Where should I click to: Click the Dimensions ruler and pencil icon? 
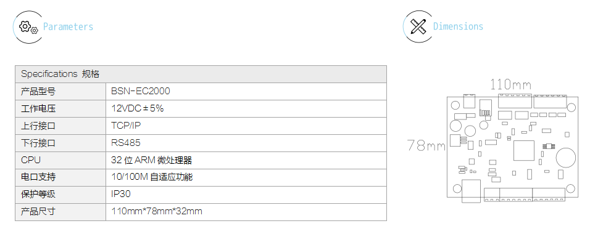click(418, 27)
